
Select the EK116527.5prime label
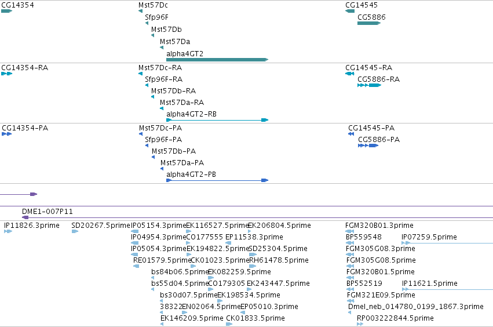(x=218, y=226)
